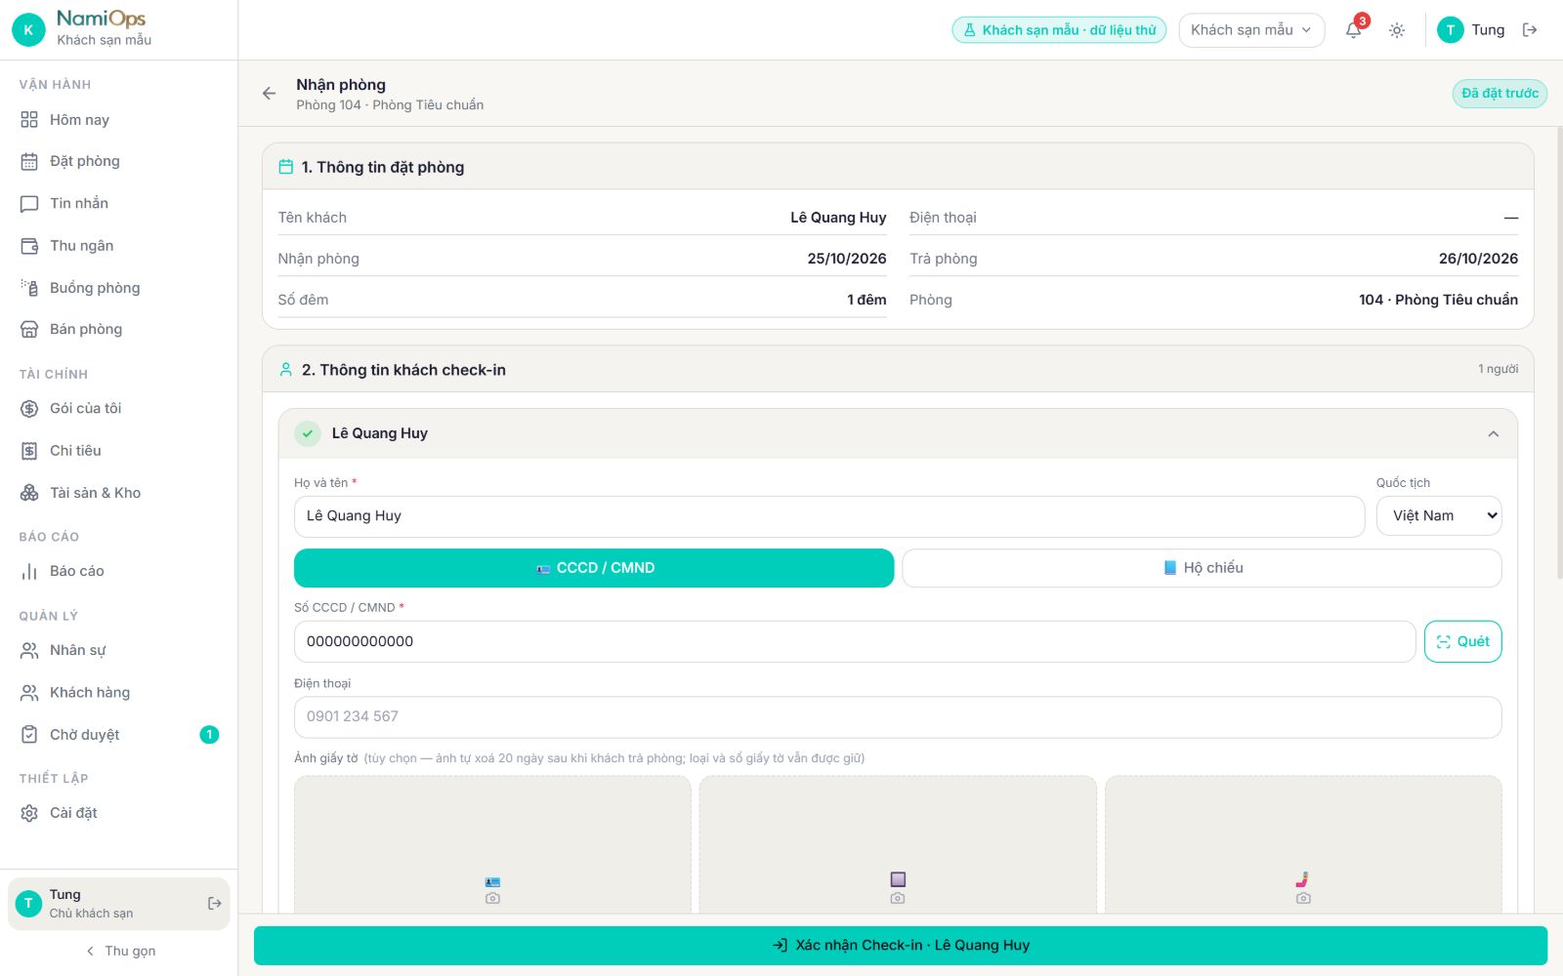Go back using the arrow beside Nhận phòng

point(269,94)
